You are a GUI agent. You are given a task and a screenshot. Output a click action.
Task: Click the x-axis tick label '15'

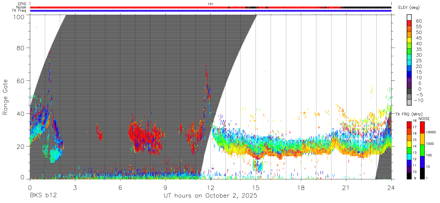(x=255, y=188)
